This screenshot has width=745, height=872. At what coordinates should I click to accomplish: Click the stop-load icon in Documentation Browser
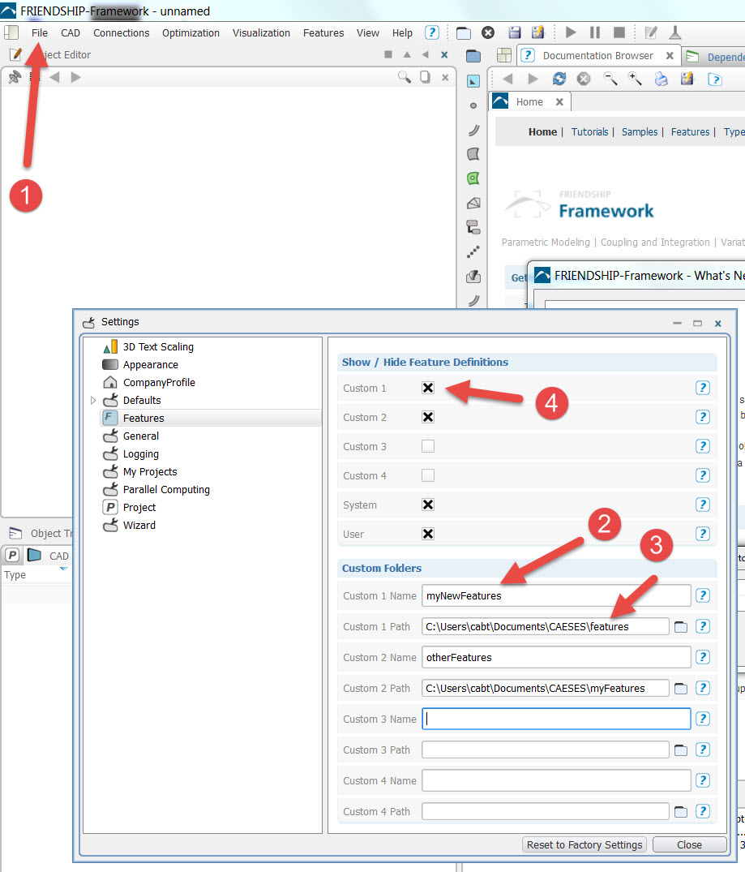(x=584, y=79)
